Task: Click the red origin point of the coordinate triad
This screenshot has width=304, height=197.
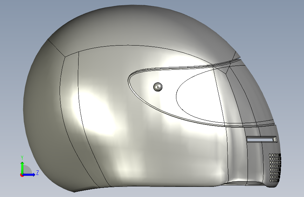Action: click(22, 175)
